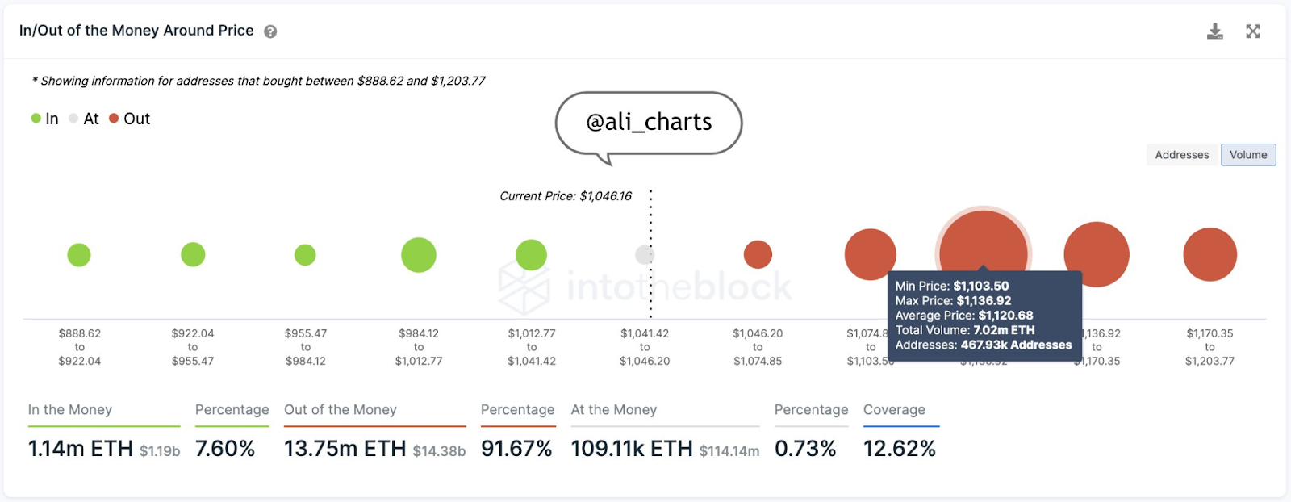1291x502 pixels.
Task: Click the gray At the Money bubble
Action: click(x=644, y=255)
